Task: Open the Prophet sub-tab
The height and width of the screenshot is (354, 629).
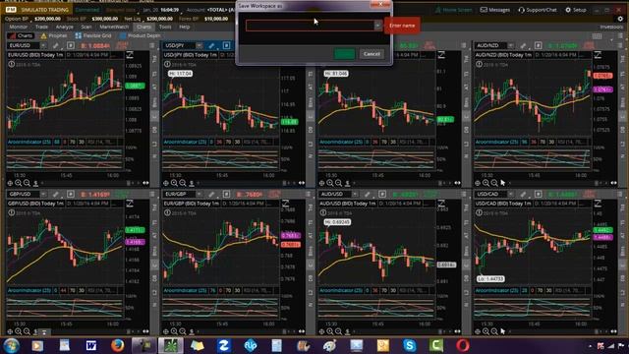Action: (54, 35)
